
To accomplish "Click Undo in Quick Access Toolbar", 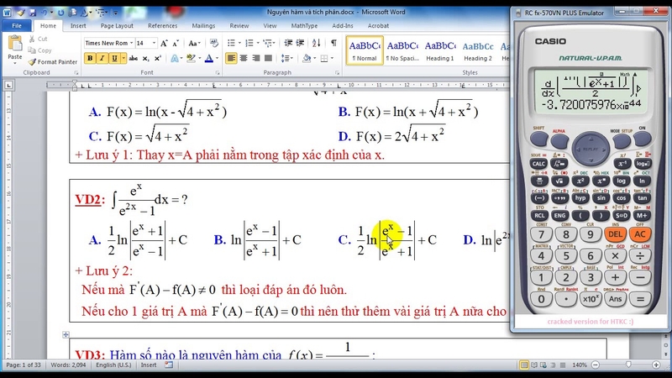I will [45, 13].
